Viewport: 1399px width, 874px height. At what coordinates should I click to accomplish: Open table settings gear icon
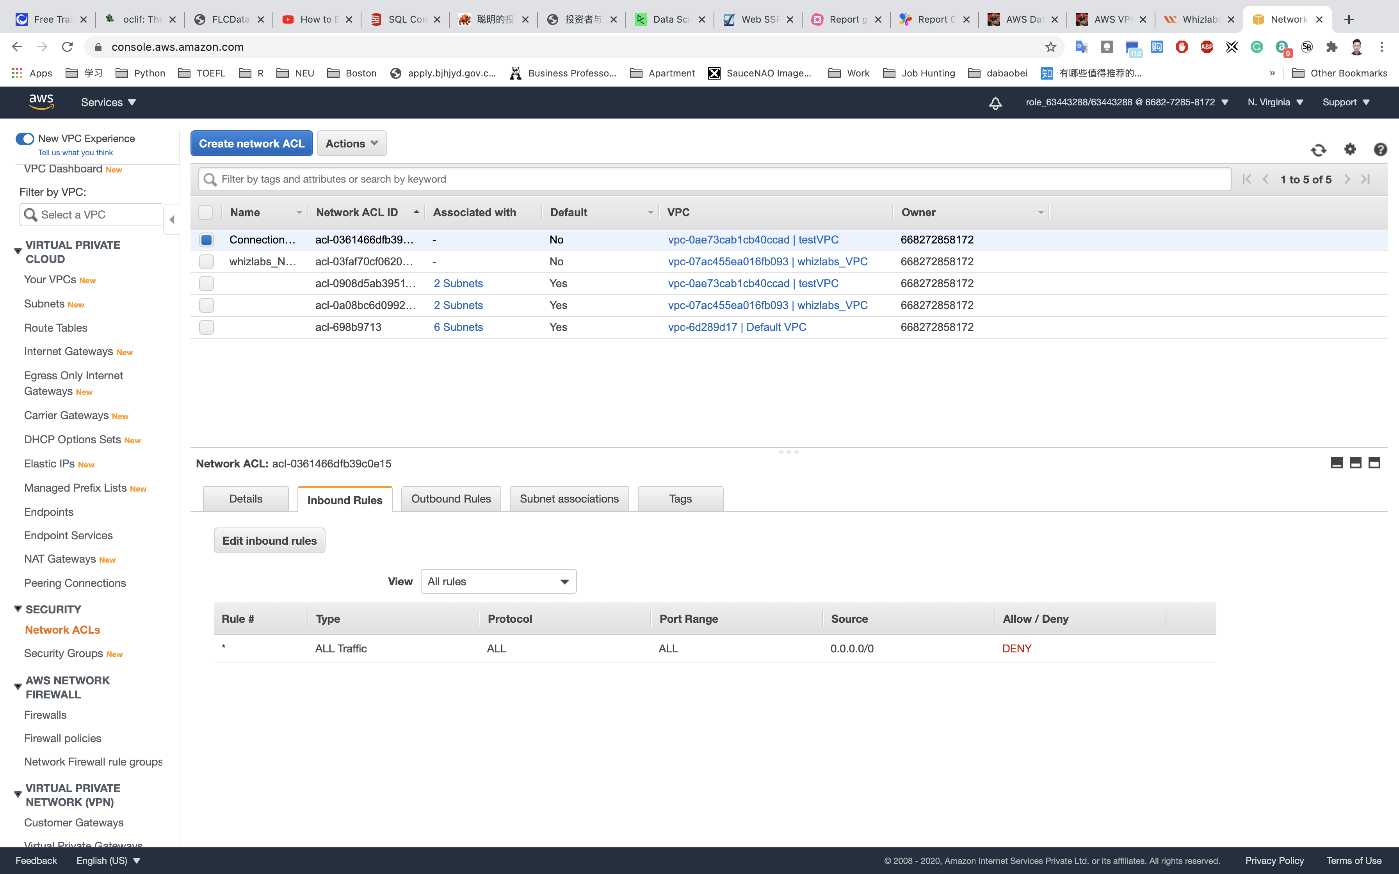[1350, 149]
